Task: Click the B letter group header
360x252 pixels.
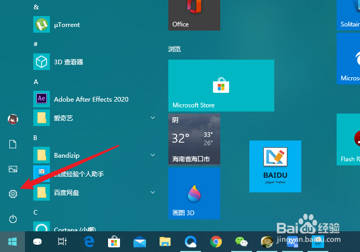Action: (x=35, y=137)
